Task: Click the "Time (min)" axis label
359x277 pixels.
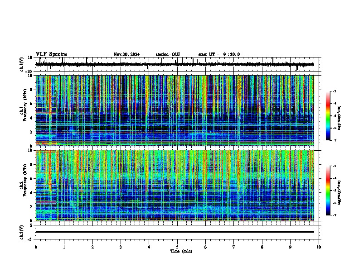Action: (x=181, y=251)
